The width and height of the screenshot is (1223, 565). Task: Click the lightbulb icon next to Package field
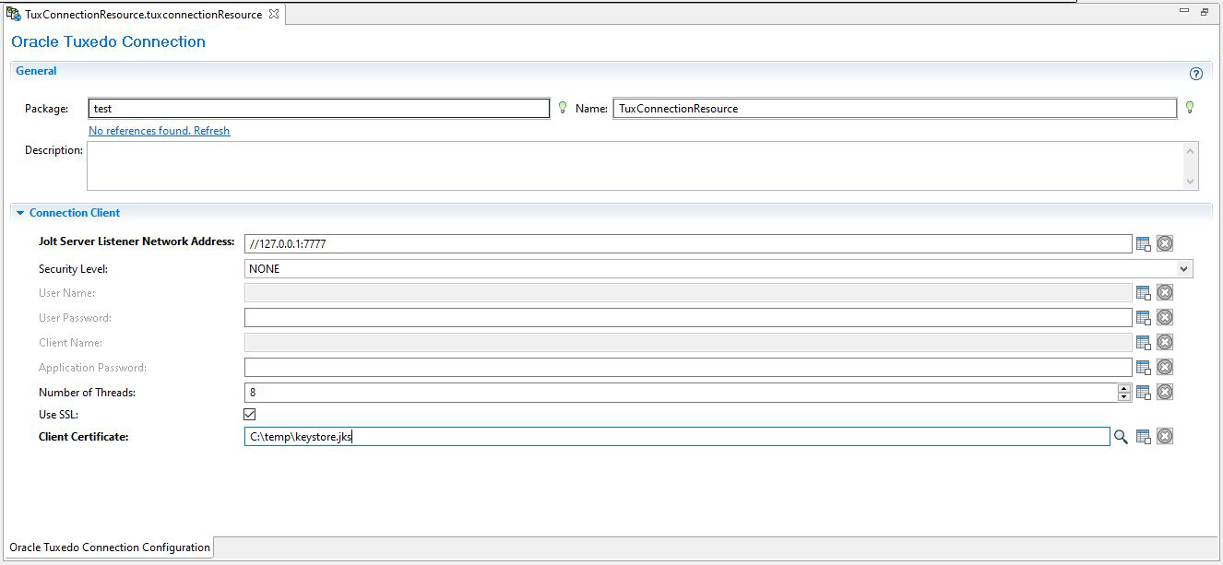click(x=563, y=108)
